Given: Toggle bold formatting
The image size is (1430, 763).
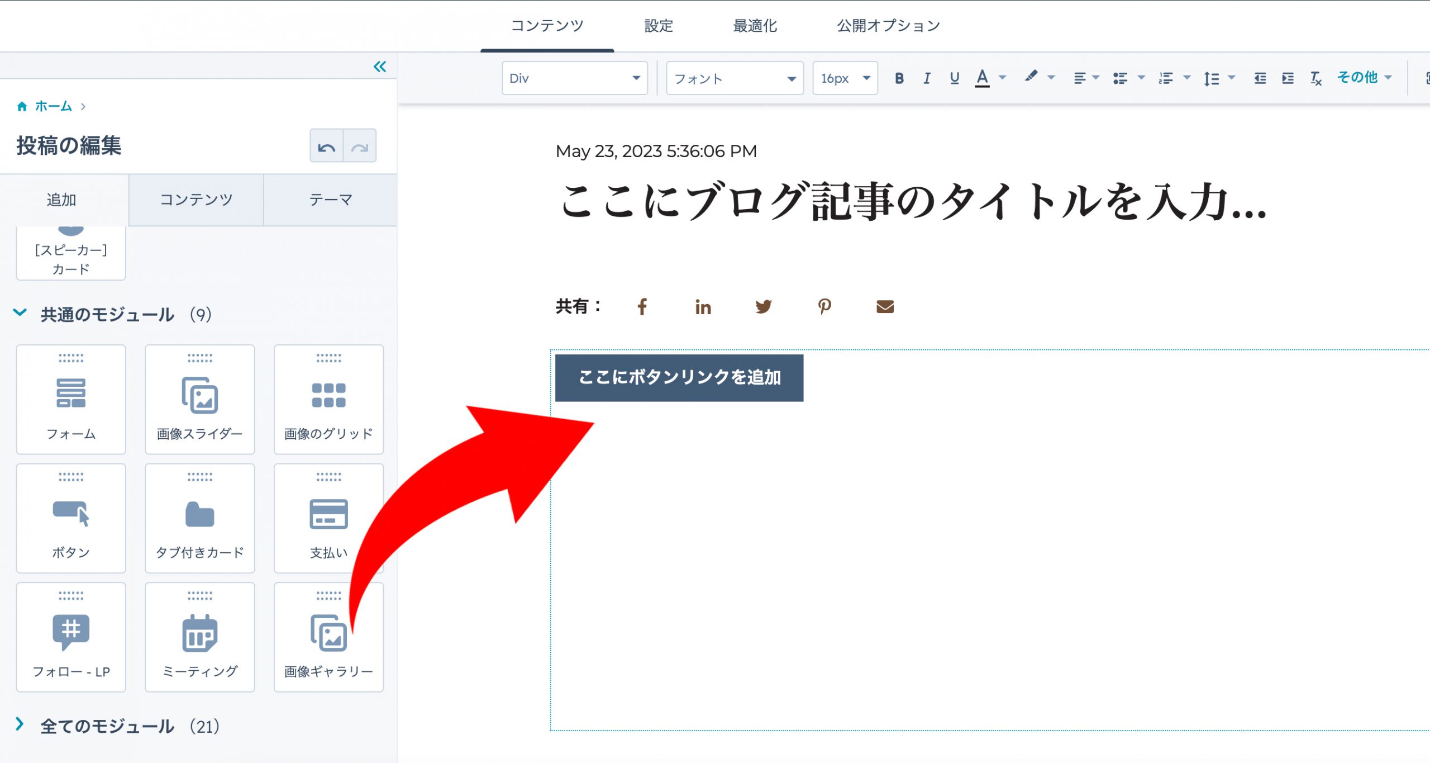Looking at the screenshot, I should coord(899,78).
